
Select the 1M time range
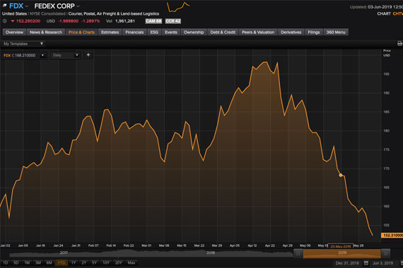27,263
